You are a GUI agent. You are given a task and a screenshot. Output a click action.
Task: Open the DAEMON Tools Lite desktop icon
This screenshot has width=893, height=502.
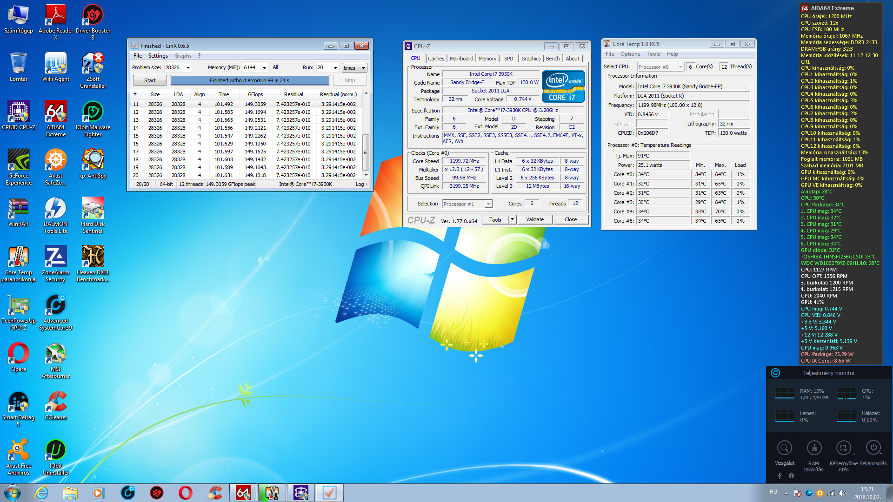coord(56,215)
